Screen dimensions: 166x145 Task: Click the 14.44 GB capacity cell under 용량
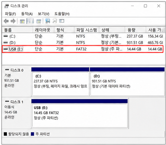(134, 49)
